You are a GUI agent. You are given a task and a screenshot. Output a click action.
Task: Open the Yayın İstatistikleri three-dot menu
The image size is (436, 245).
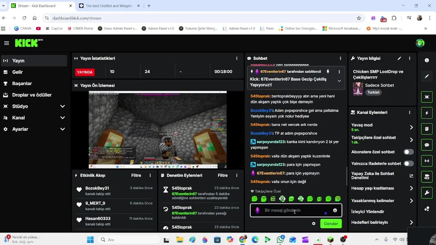pyautogui.click(x=237, y=59)
